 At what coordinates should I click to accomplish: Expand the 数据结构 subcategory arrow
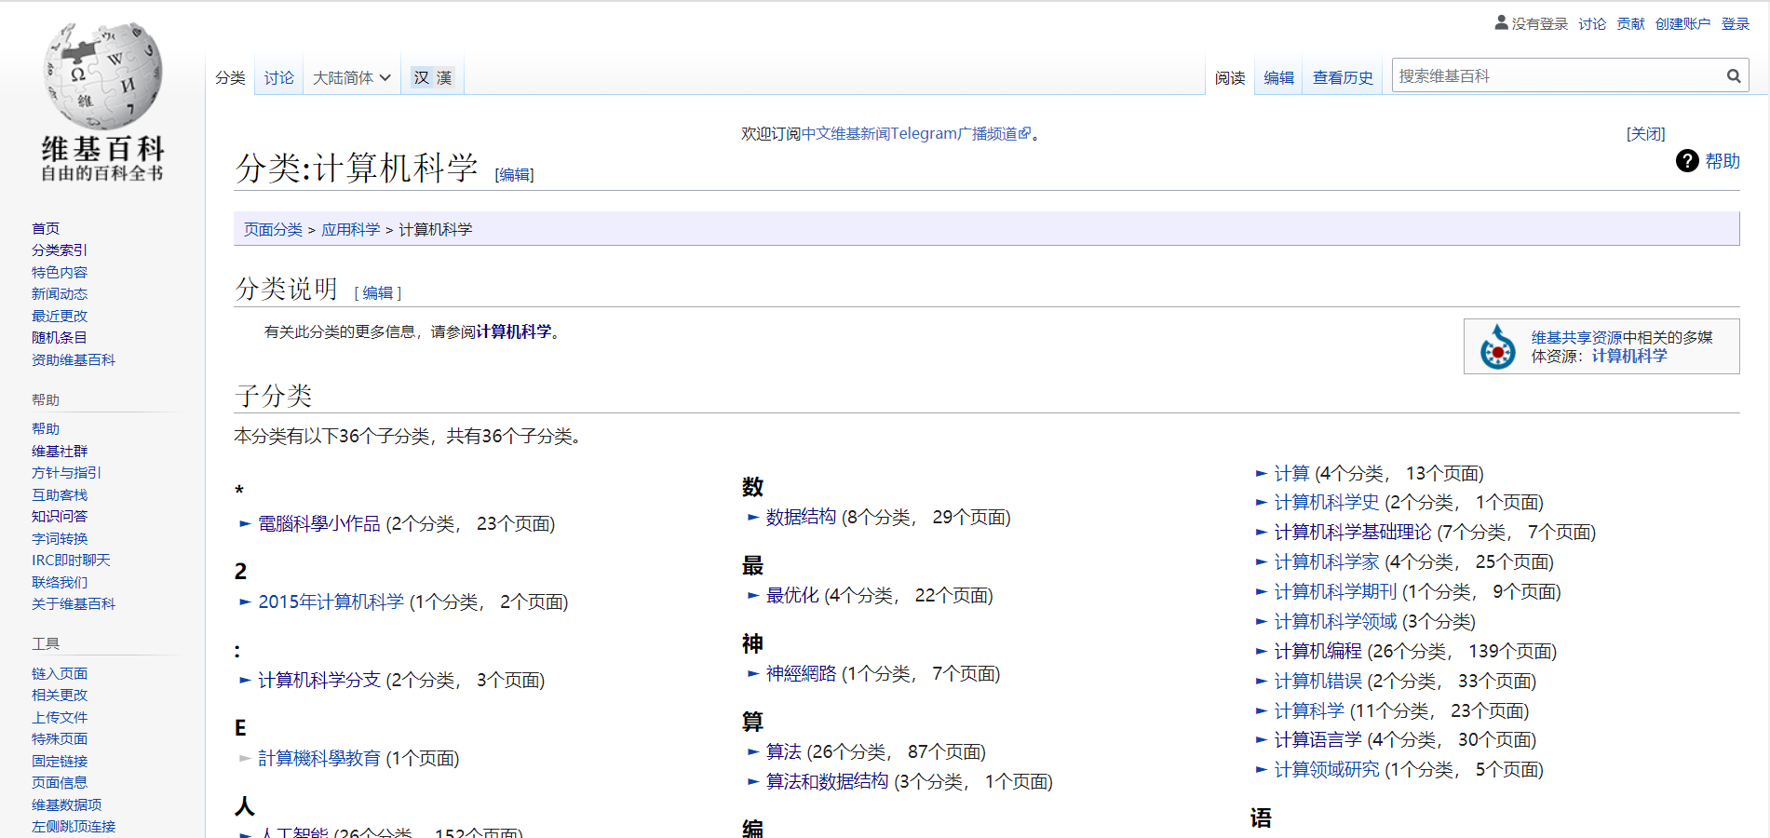[753, 518]
